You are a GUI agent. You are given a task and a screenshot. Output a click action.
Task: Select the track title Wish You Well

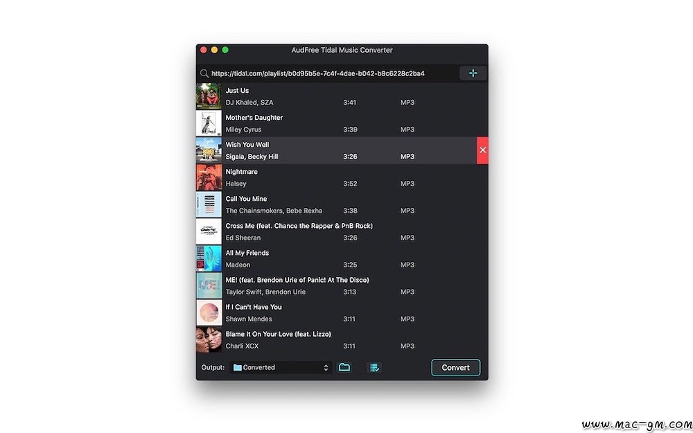[247, 145]
